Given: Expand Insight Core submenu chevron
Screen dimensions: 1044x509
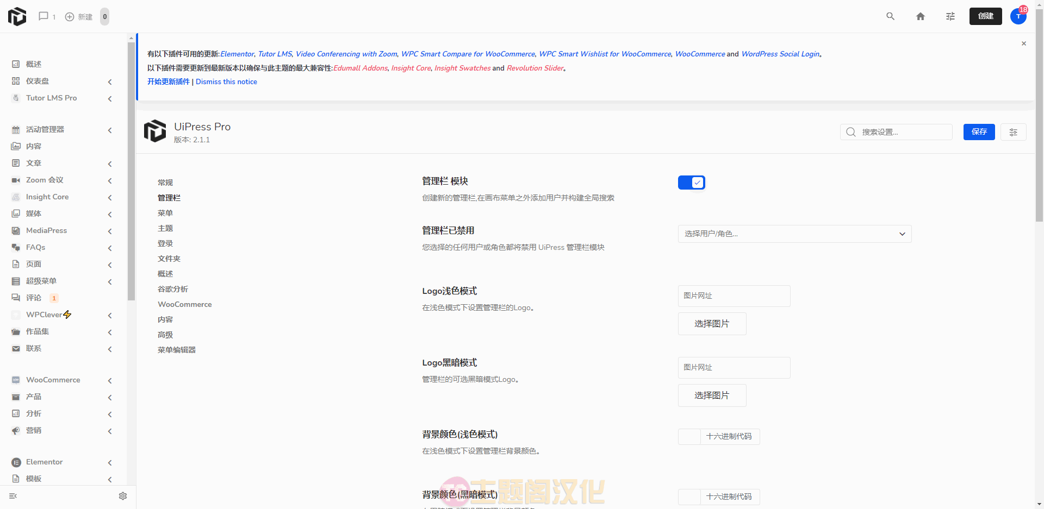Looking at the screenshot, I should (110, 197).
